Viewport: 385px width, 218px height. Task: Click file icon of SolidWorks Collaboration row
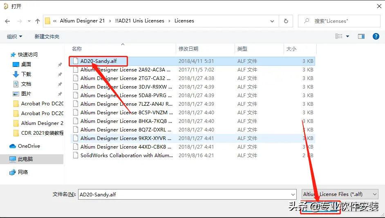76,156
